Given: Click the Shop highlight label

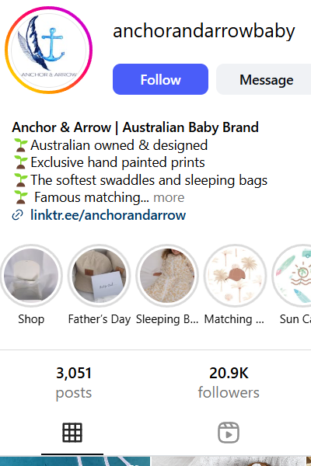Looking at the screenshot, I should click(x=31, y=319).
